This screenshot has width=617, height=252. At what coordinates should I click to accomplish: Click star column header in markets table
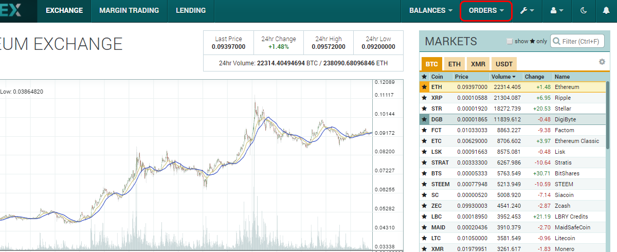[424, 77]
